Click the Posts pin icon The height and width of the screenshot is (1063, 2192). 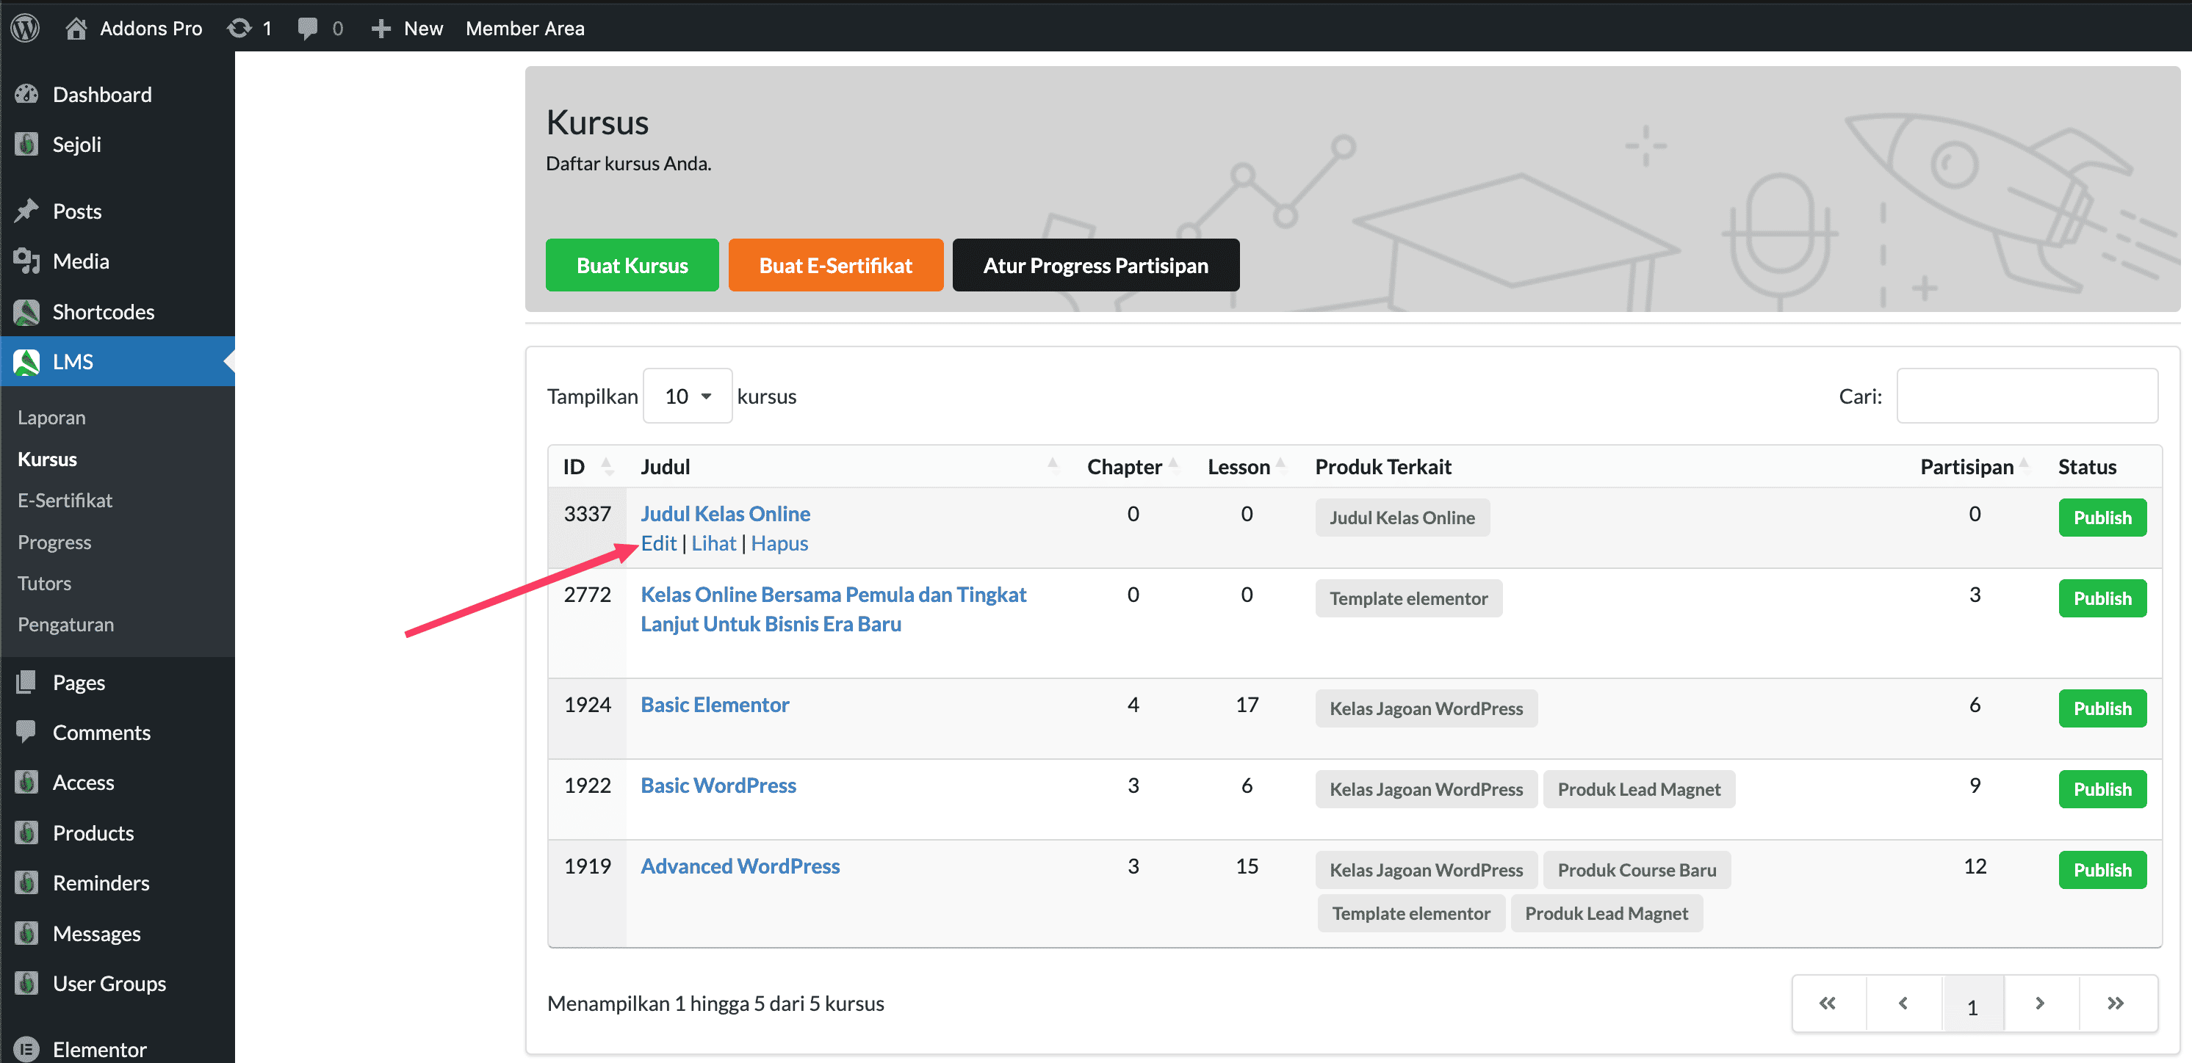(27, 211)
